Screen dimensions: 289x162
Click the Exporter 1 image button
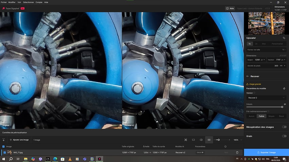266,153
